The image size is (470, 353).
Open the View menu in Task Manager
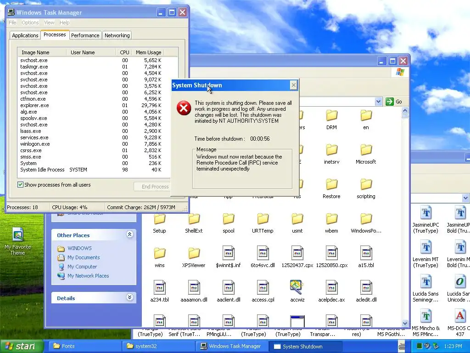tap(49, 23)
